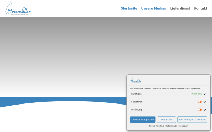The image size is (212, 132).
Task: Click the Funktional category label
Action: click(137, 94)
